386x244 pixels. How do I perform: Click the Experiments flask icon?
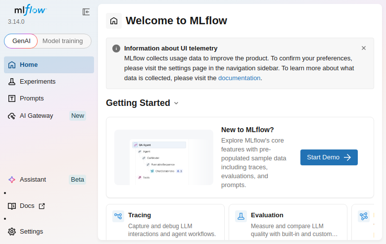[x=12, y=82]
